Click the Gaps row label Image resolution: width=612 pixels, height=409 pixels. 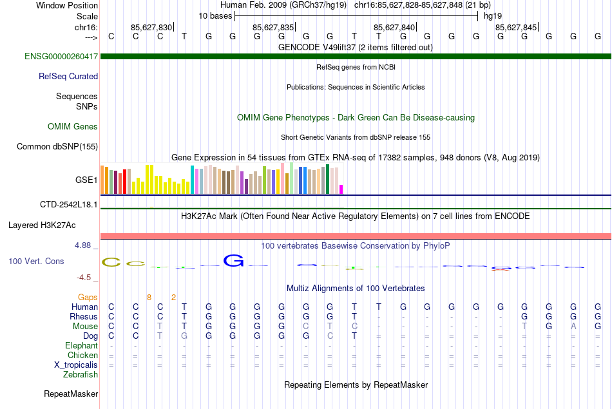pyautogui.click(x=88, y=298)
